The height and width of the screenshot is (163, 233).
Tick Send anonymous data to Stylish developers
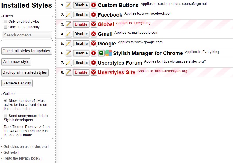(6, 116)
